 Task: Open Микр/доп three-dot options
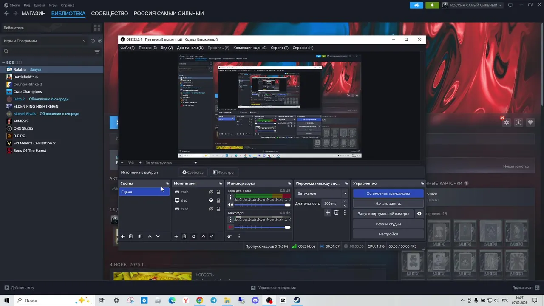pyautogui.click(x=231, y=220)
